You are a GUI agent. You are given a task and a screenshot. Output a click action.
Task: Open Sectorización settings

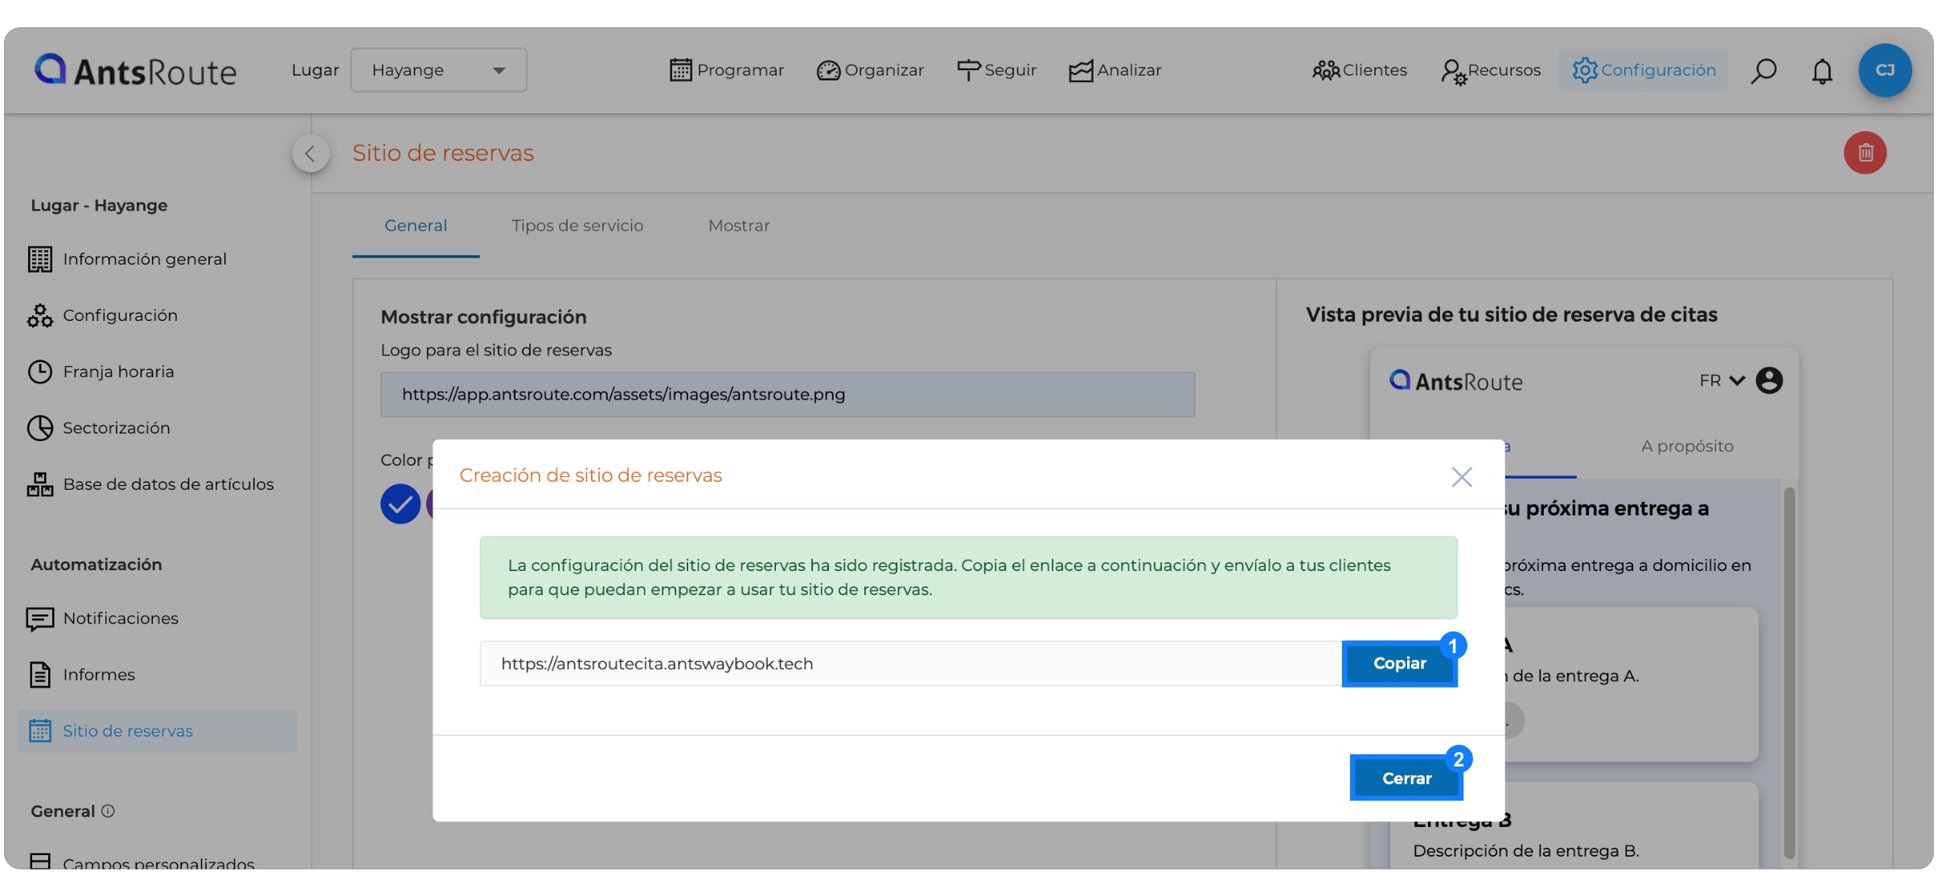(116, 428)
